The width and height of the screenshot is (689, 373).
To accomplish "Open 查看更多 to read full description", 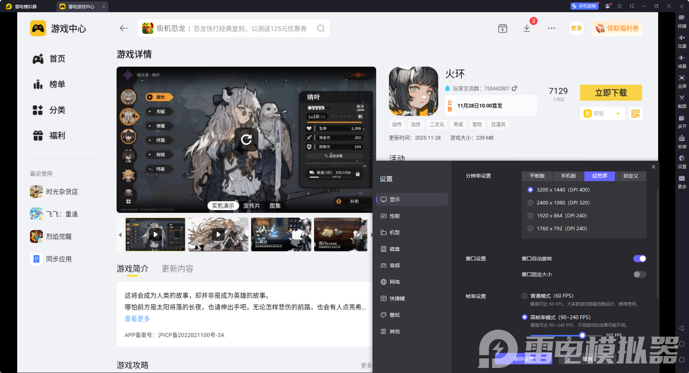I will pos(137,318).
